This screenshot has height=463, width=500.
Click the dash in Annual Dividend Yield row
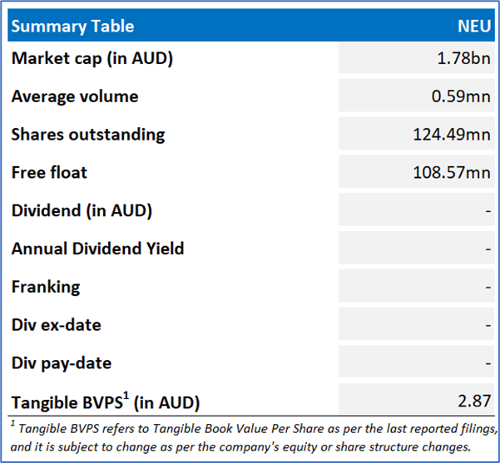coord(488,249)
